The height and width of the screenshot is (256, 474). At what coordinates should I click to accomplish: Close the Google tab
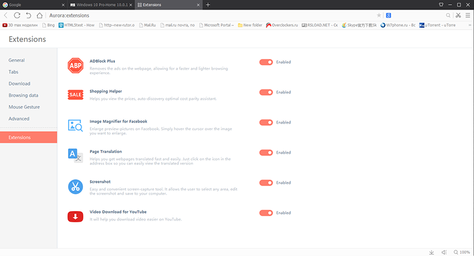(63, 5)
